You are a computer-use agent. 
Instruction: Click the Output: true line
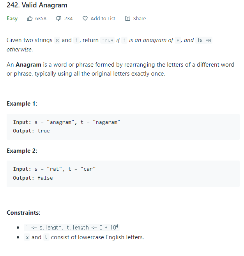(x=31, y=131)
